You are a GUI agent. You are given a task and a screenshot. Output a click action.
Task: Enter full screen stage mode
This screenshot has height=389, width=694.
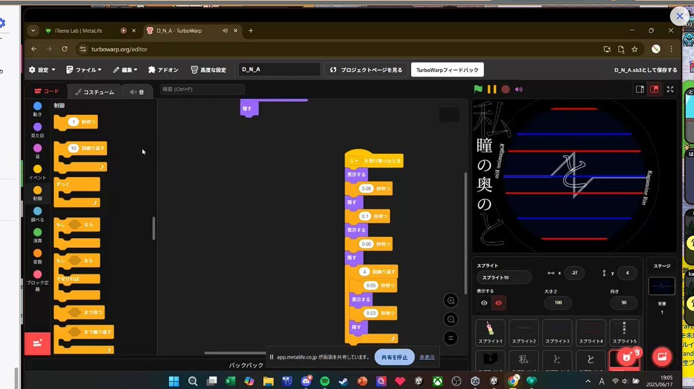tap(670, 89)
